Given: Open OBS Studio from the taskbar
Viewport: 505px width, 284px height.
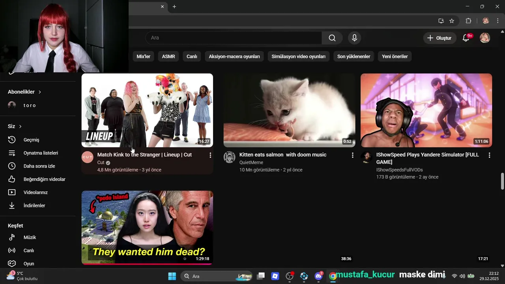Looking at the screenshot, I should pos(290,276).
